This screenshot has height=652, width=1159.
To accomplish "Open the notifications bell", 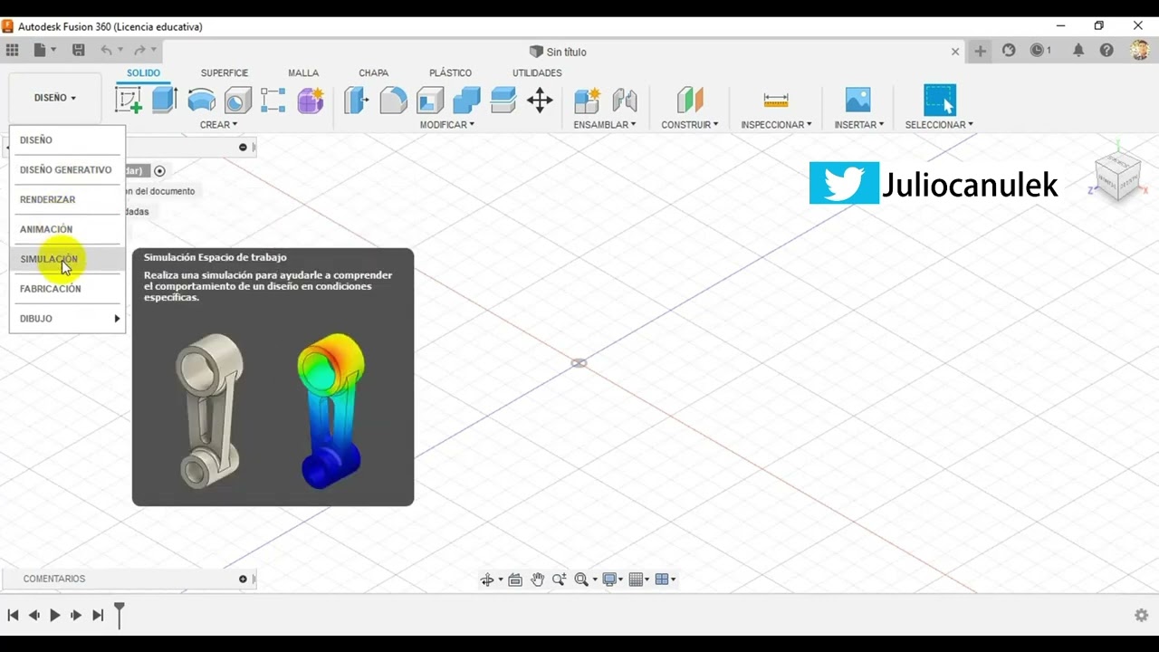I will tap(1078, 51).
